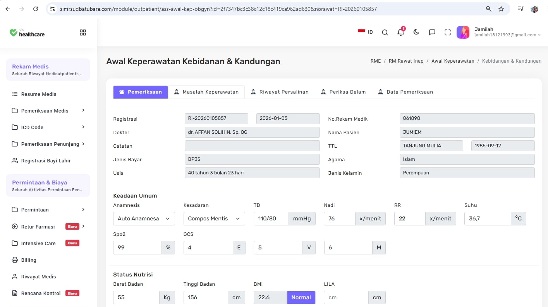Toggle dark mode moon icon
Viewport: 548px width, 307px height.
click(x=416, y=32)
